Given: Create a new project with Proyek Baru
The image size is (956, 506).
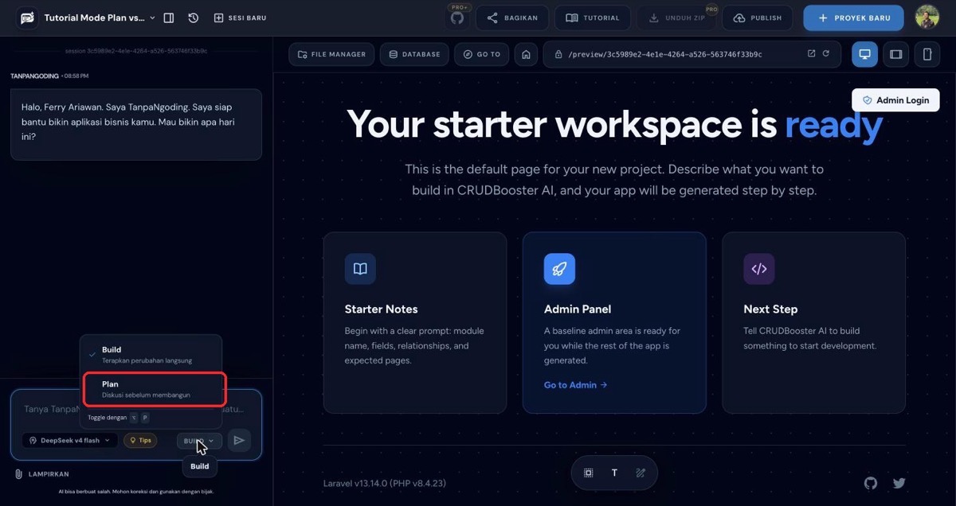Looking at the screenshot, I should tap(853, 18).
